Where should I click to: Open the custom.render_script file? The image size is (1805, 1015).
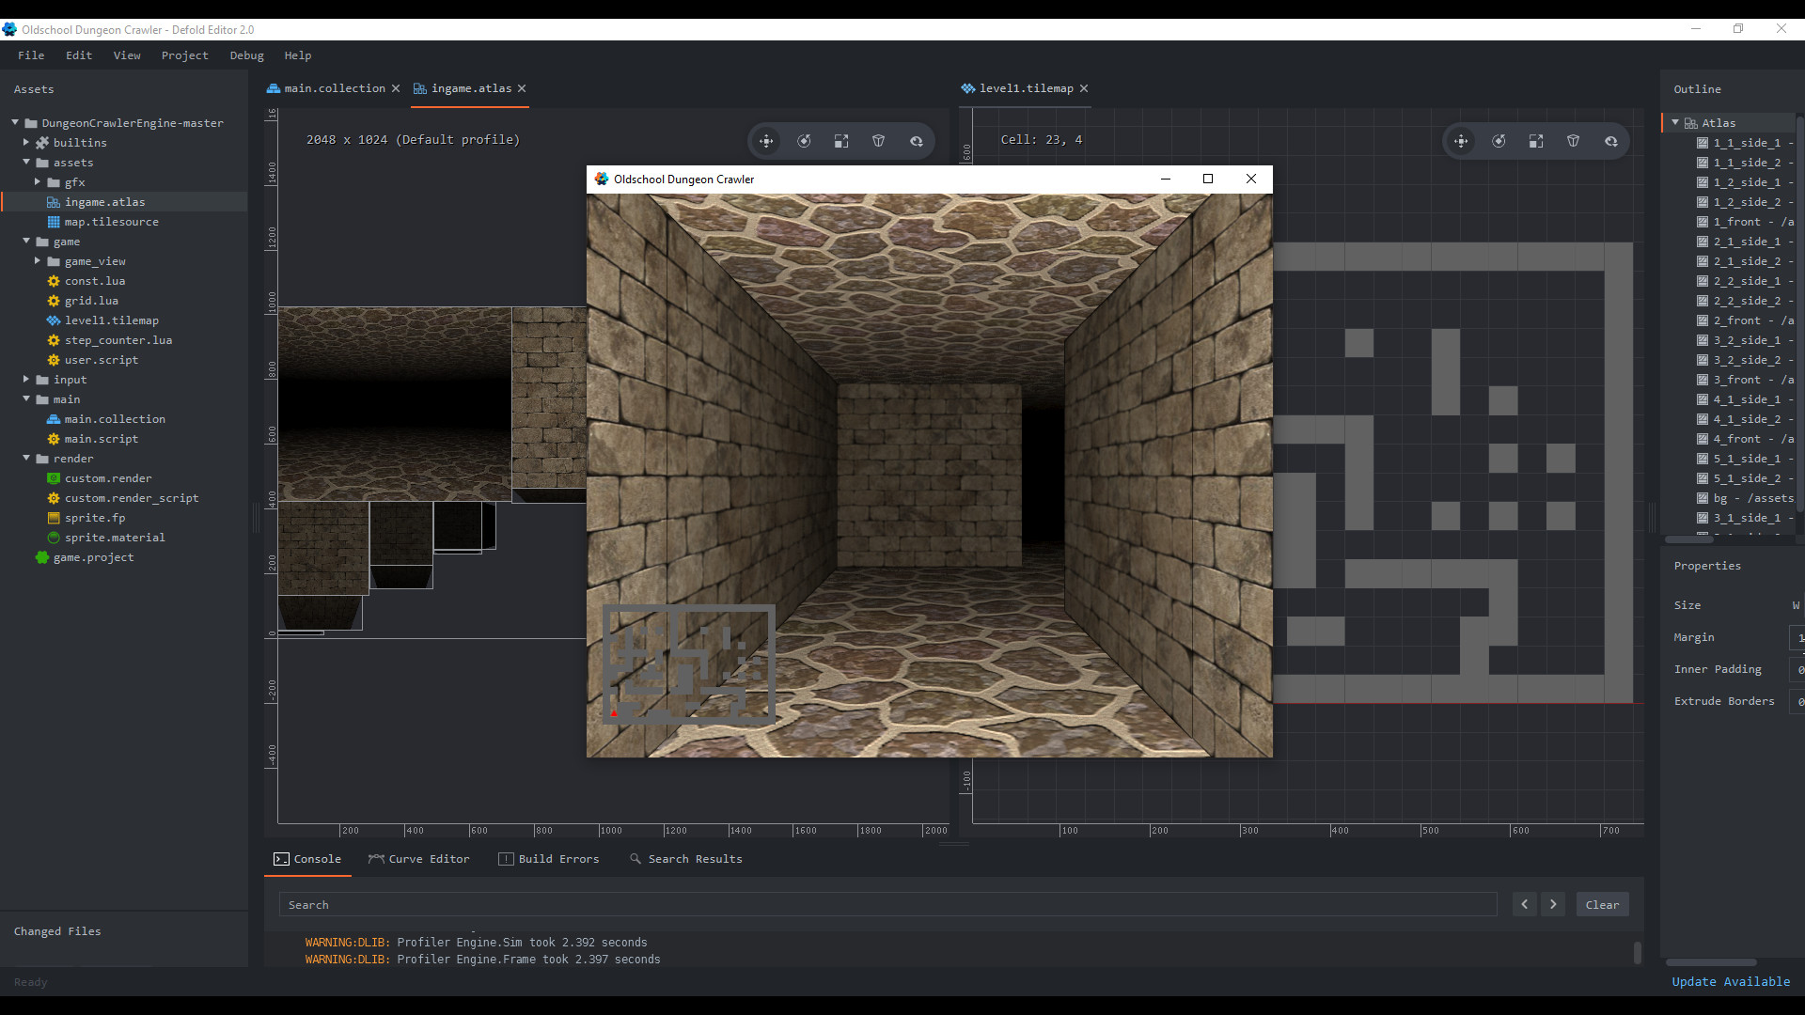pyautogui.click(x=131, y=498)
